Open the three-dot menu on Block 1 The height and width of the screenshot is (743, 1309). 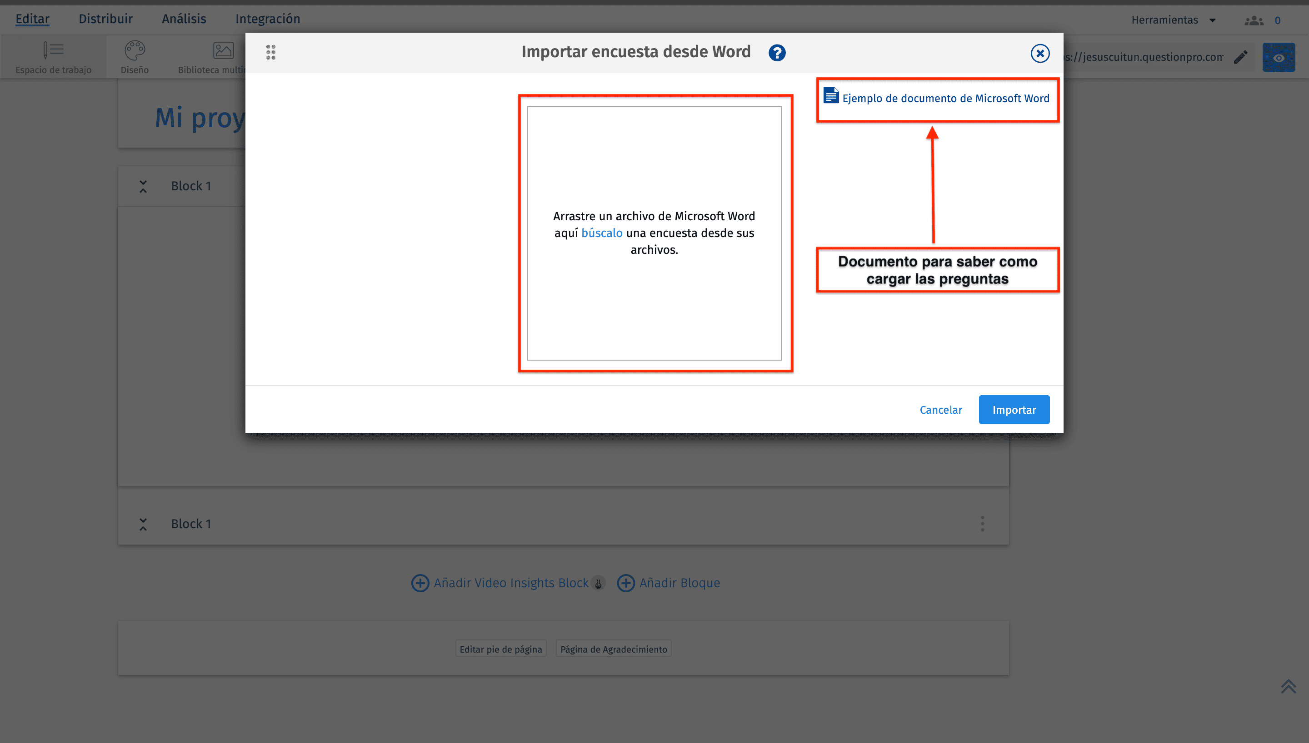tap(982, 524)
